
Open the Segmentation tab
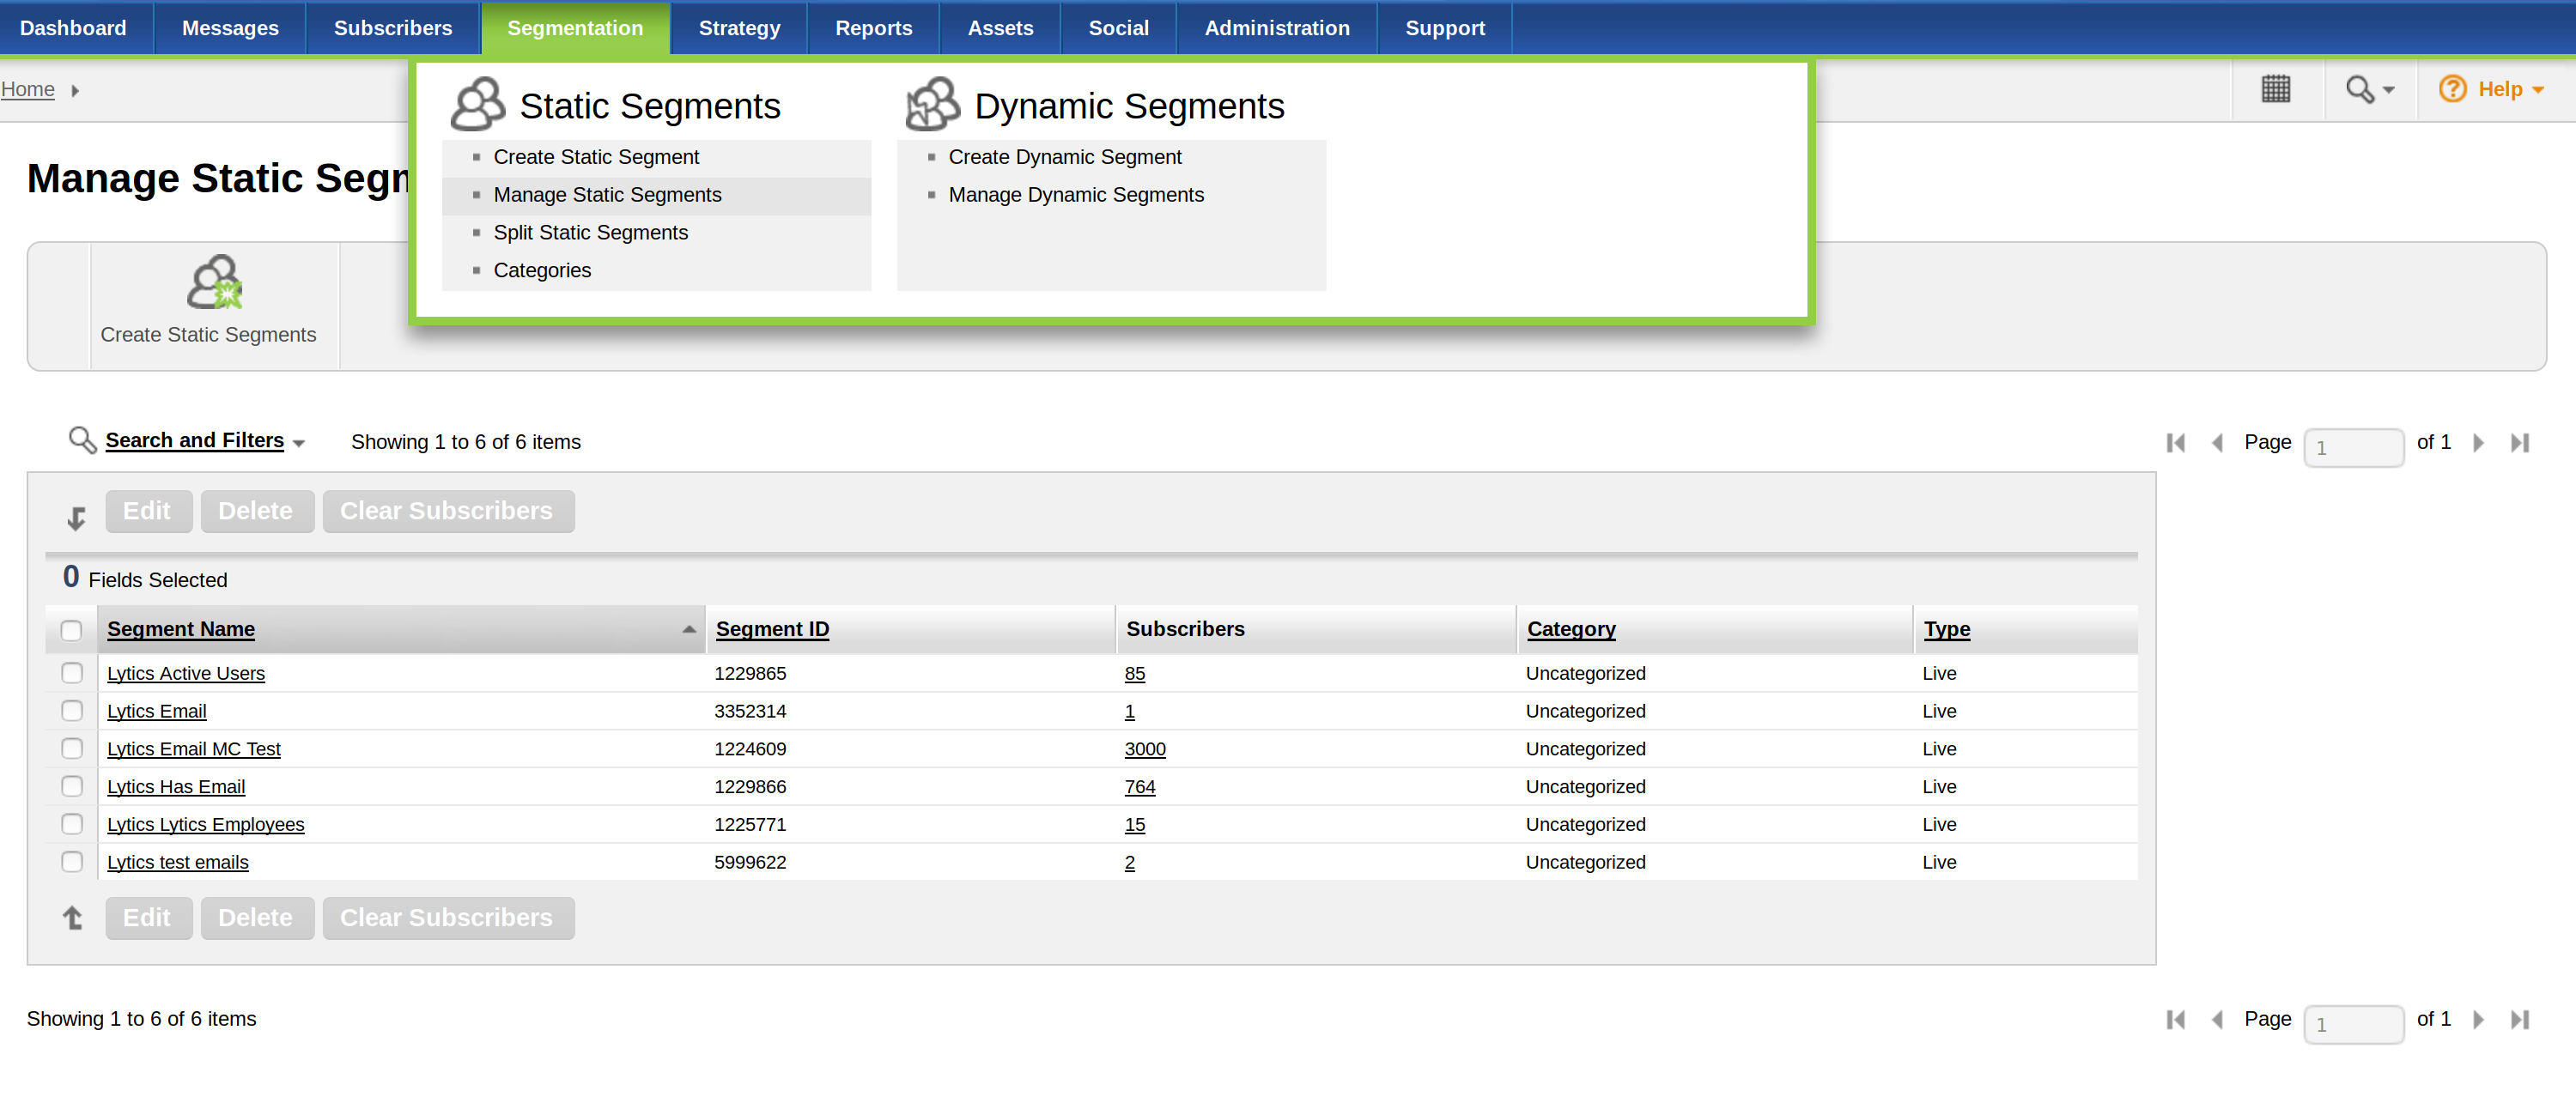point(575,28)
